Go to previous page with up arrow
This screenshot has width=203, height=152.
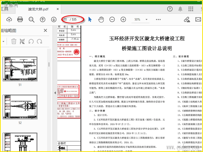43,20
